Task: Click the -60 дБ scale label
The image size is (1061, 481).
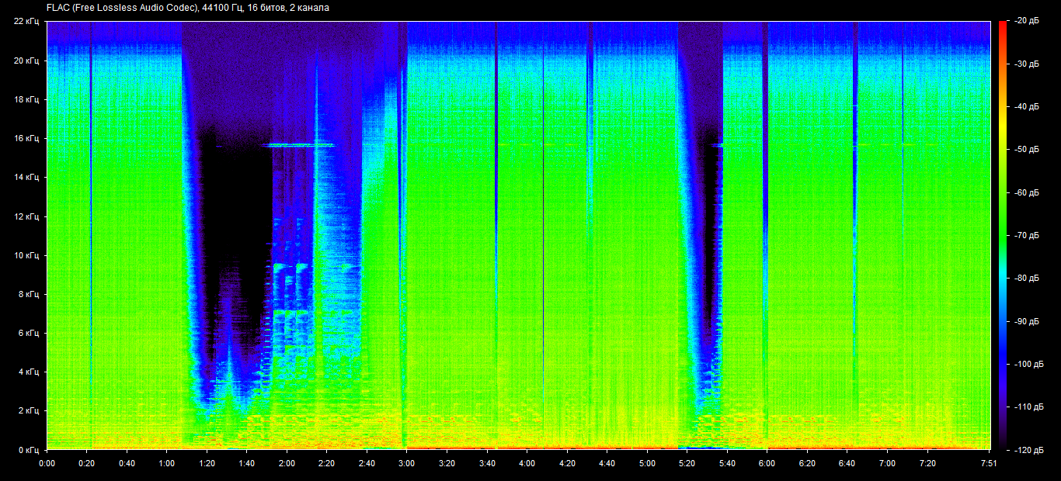Action: click(1026, 192)
